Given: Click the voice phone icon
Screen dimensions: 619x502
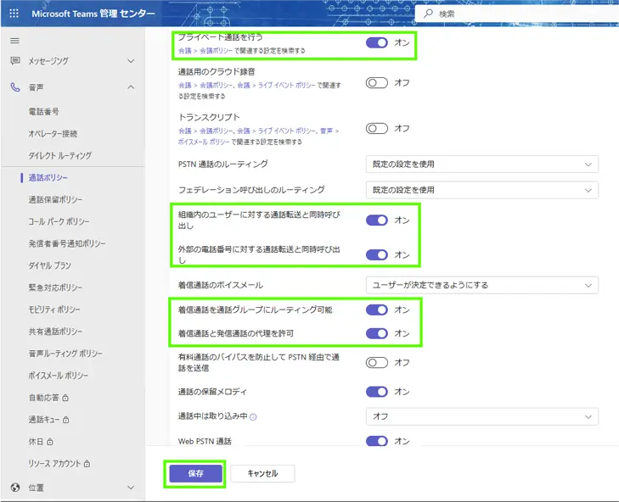Looking at the screenshot, I should pyautogui.click(x=15, y=87).
